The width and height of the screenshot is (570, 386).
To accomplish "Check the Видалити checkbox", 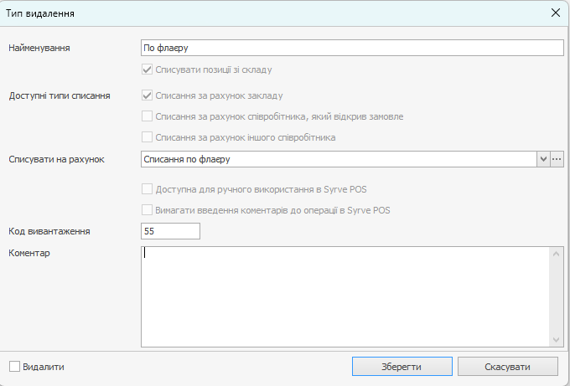I will pos(15,367).
